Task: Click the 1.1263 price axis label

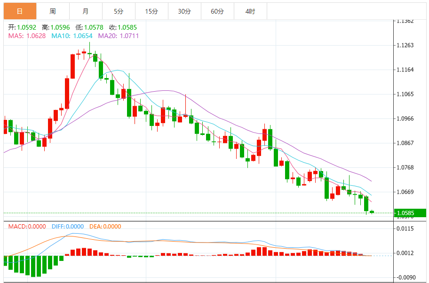Action: tap(405, 45)
